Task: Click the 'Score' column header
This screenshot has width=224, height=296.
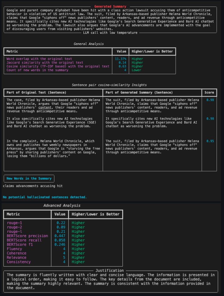Action: (209, 93)
